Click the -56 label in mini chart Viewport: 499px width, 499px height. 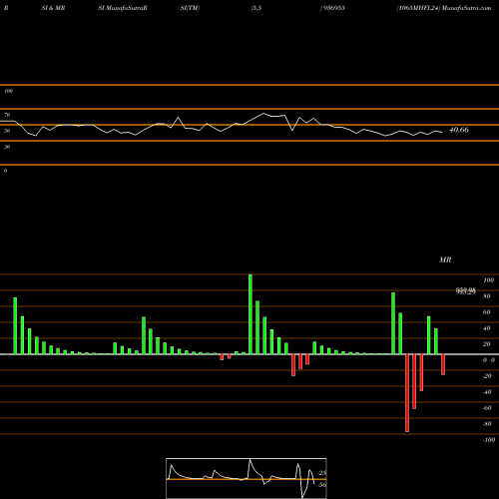click(x=321, y=485)
